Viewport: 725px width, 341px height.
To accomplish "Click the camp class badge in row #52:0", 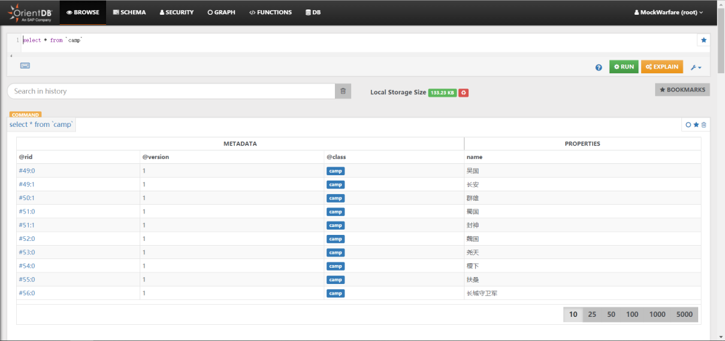I will [335, 239].
